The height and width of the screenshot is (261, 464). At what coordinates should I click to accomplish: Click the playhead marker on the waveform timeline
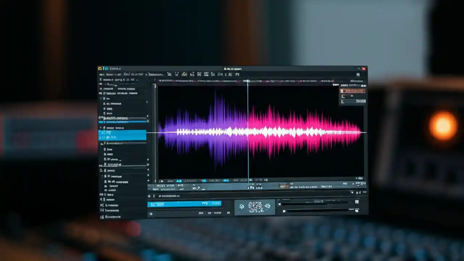[248, 83]
